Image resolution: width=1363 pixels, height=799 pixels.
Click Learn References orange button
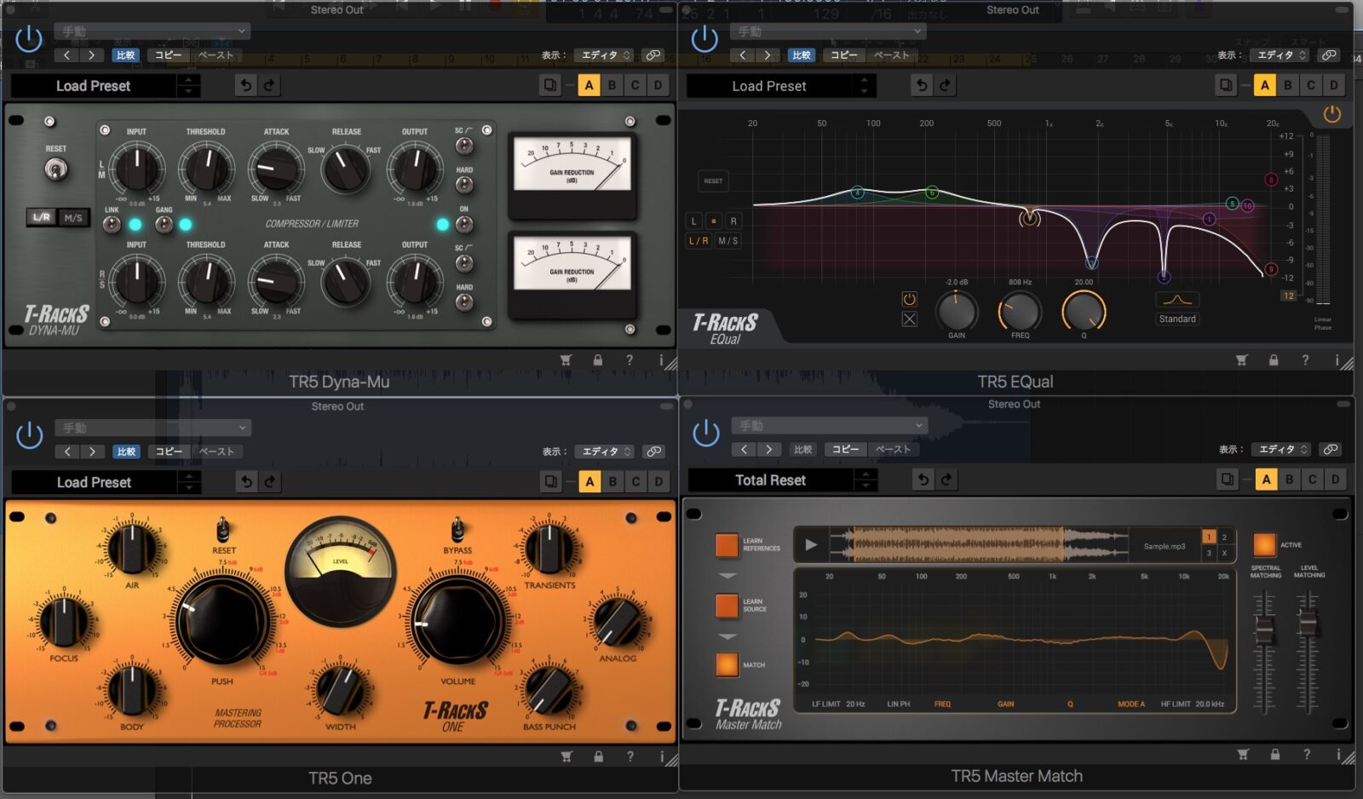[x=727, y=545]
